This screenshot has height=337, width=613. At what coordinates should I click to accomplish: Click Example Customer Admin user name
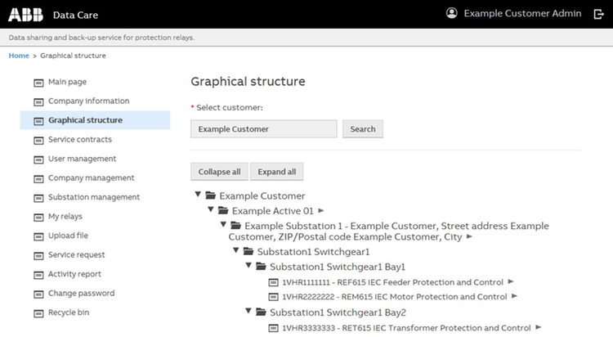pyautogui.click(x=522, y=13)
